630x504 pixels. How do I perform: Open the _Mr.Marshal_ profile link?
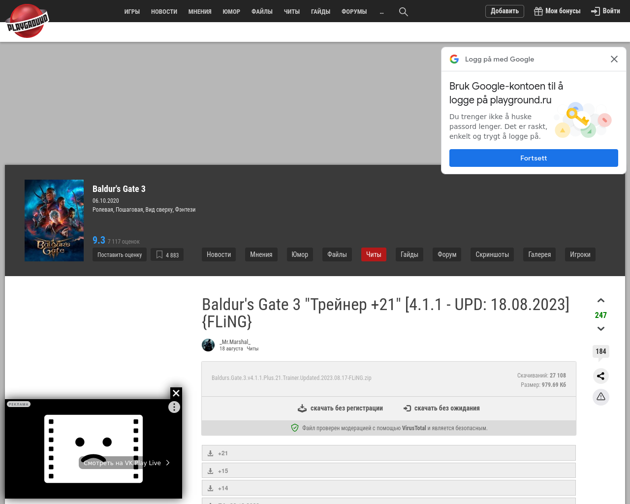point(235,342)
